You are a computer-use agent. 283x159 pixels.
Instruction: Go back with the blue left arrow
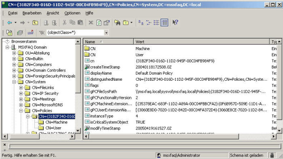pyautogui.click(x=10, y=23)
